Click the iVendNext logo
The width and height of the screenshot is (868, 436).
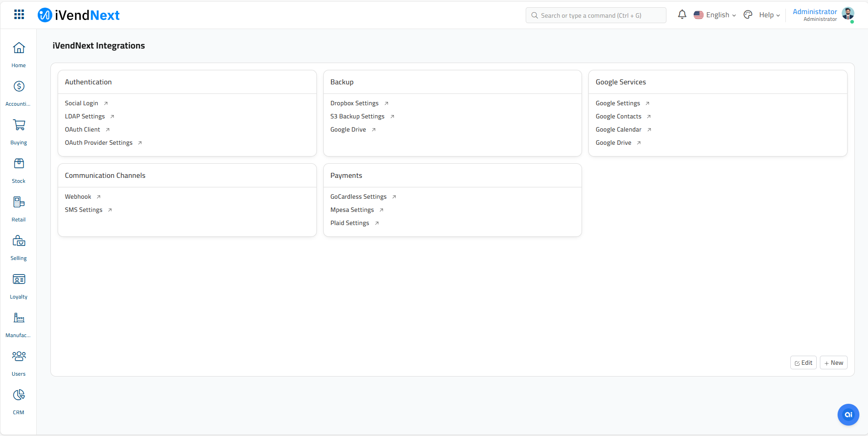coord(79,15)
